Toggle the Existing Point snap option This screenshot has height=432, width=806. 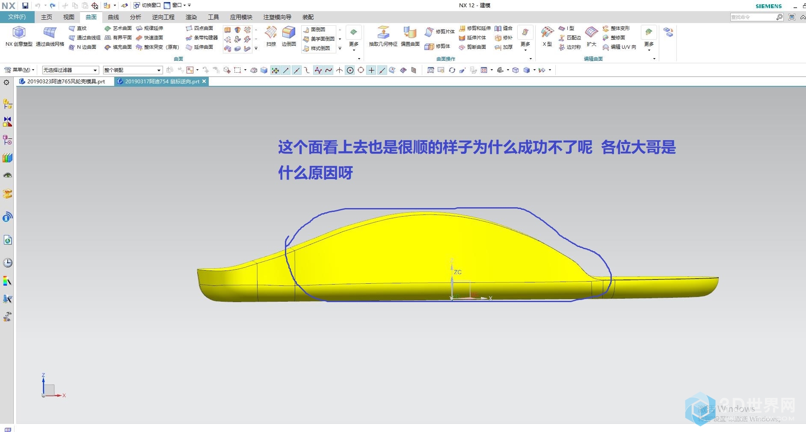pyautogui.click(x=371, y=70)
